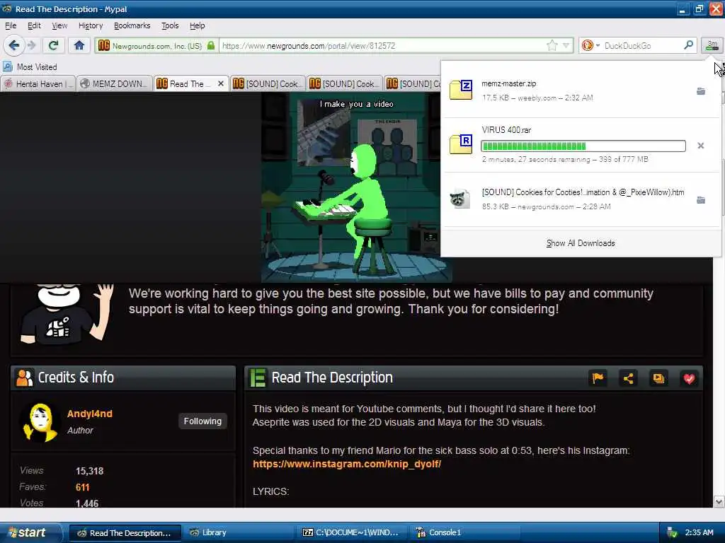Go back with the browser back arrow
This screenshot has height=543, width=725.
[x=14, y=45]
